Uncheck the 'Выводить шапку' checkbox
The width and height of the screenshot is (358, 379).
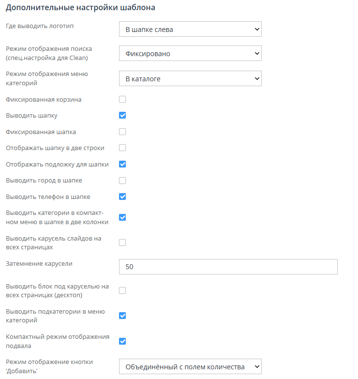click(122, 116)
